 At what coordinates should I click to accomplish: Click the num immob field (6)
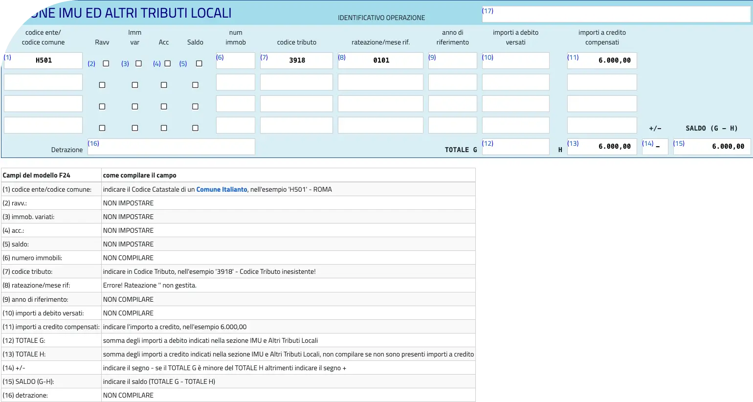[x=236, y=61]
